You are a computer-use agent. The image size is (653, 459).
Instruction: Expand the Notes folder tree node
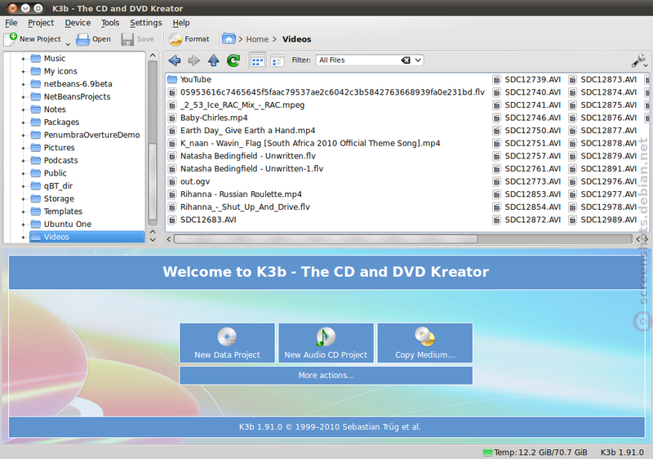24,110
